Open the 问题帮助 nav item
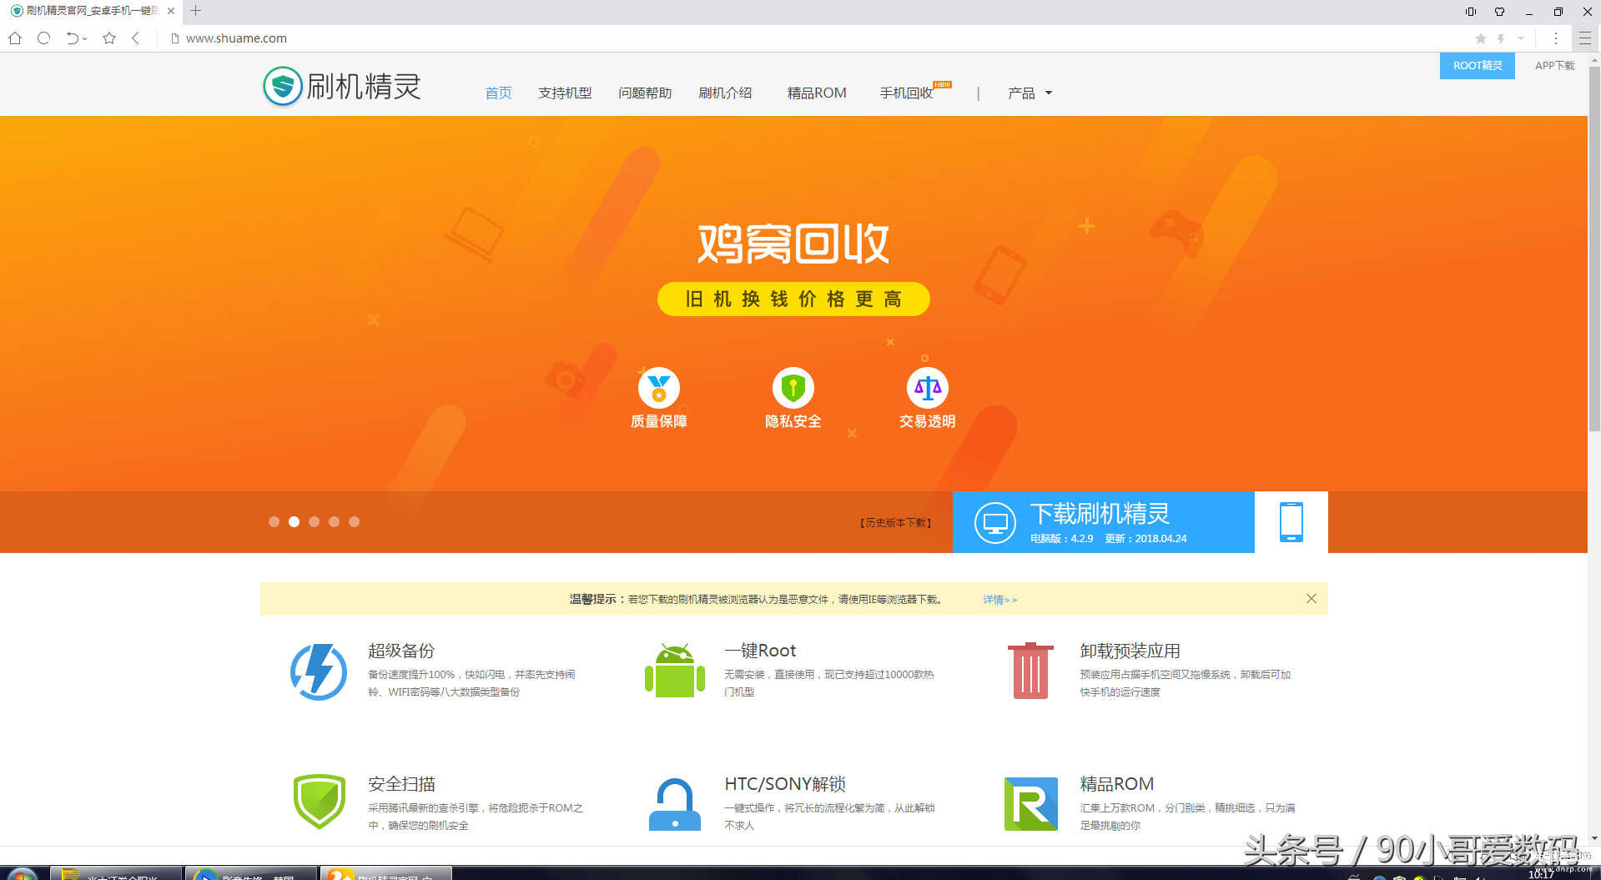Screen dimensions: 1601x880 645,93
